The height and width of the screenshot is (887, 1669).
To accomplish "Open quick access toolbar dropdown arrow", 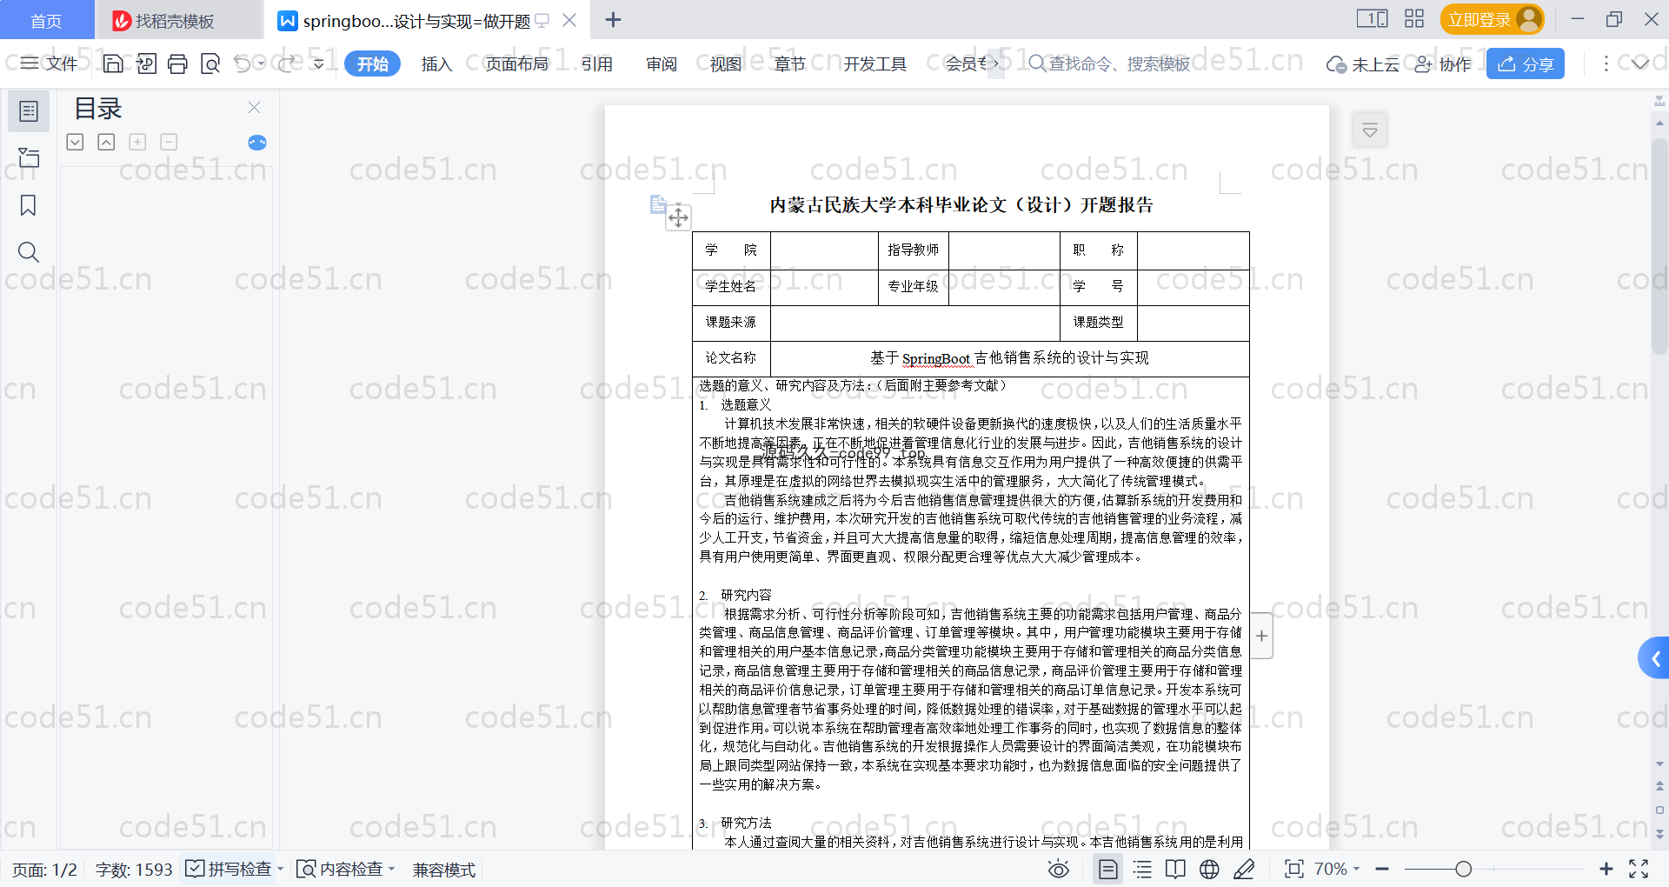I will pos(318,63).
